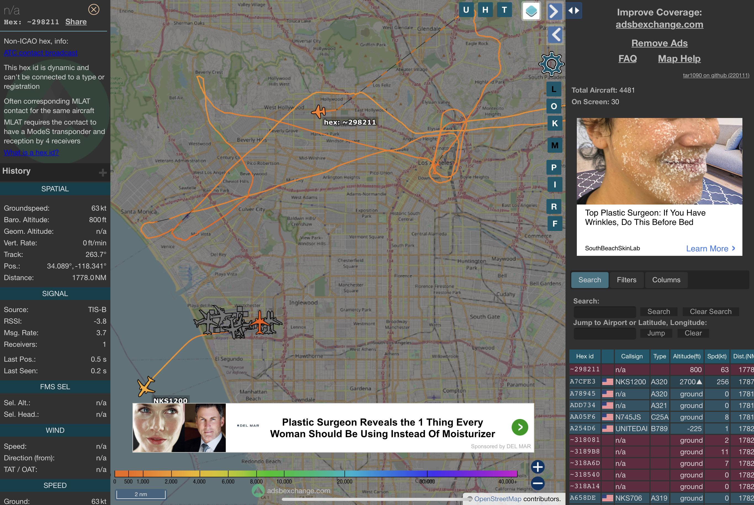This screenshot has height=505, width=754.
Task: Click the green arrow on banner ad
Action: [x=519, y=427]
